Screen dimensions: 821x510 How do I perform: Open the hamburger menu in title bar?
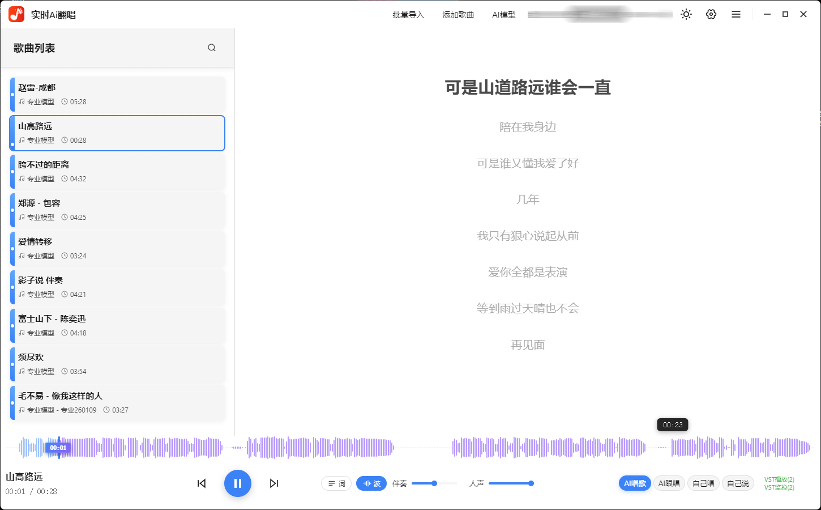coord(736,14)
